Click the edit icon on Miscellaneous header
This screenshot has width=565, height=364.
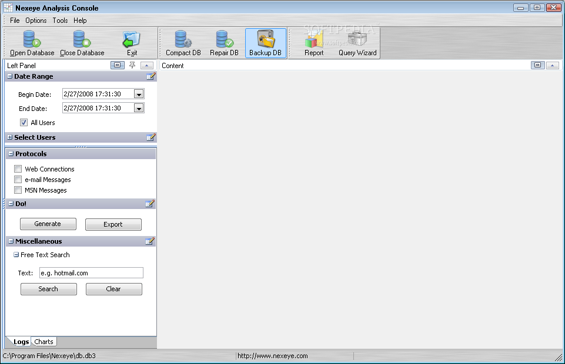click(150, 241)
